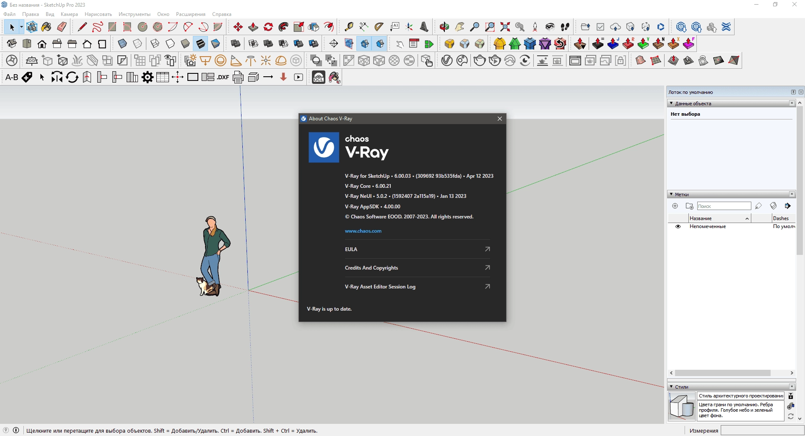Screen dimensions: 805x436
Task: Select the Eraser tool in toolbar
Action: [62, 27]
